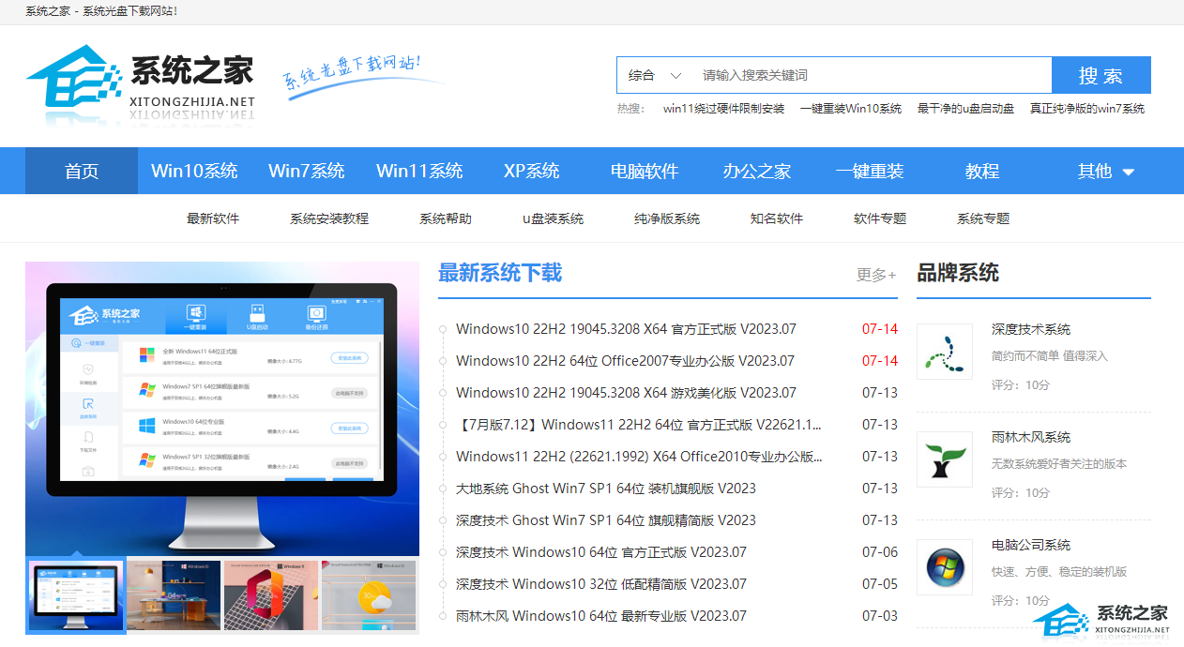Screen dimensions: 1184x647
Task: Click hot search 真正纯净版的win7系统
Action: 1087,109
